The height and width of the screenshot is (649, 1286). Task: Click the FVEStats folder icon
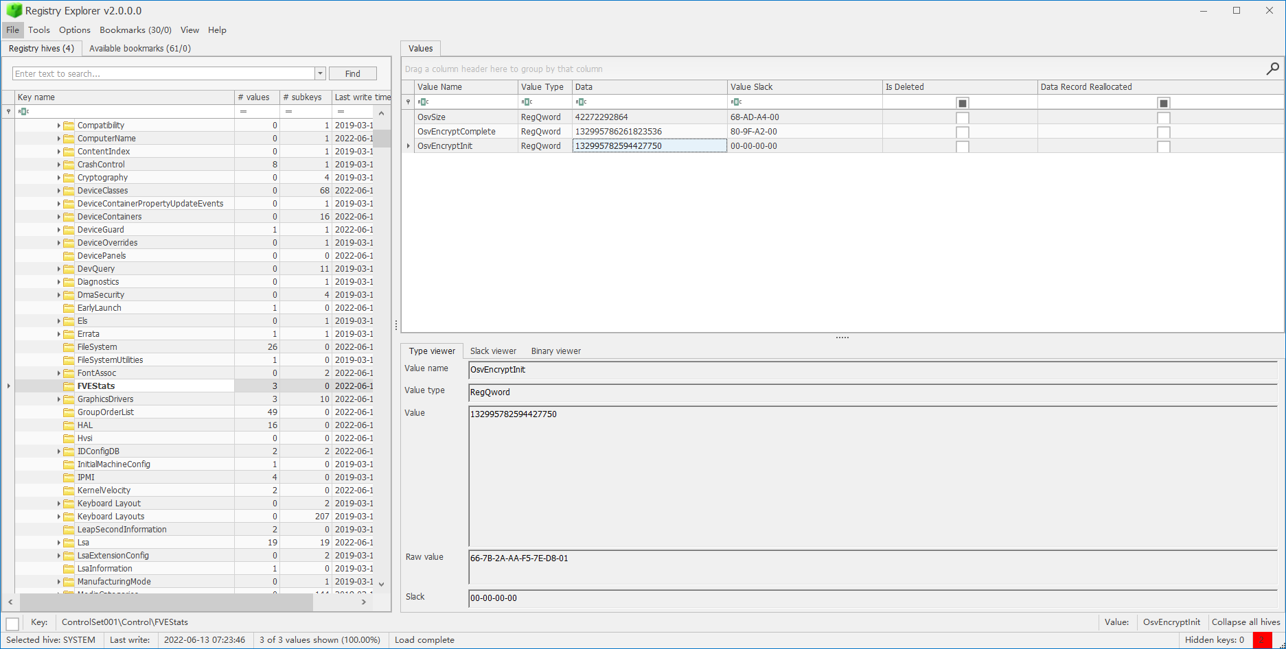(x=69, y=386)
